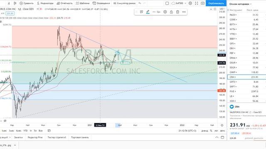The image size is (266, 149).
Task: Maximize the bottom panel
Action: [x=222, y=137]
